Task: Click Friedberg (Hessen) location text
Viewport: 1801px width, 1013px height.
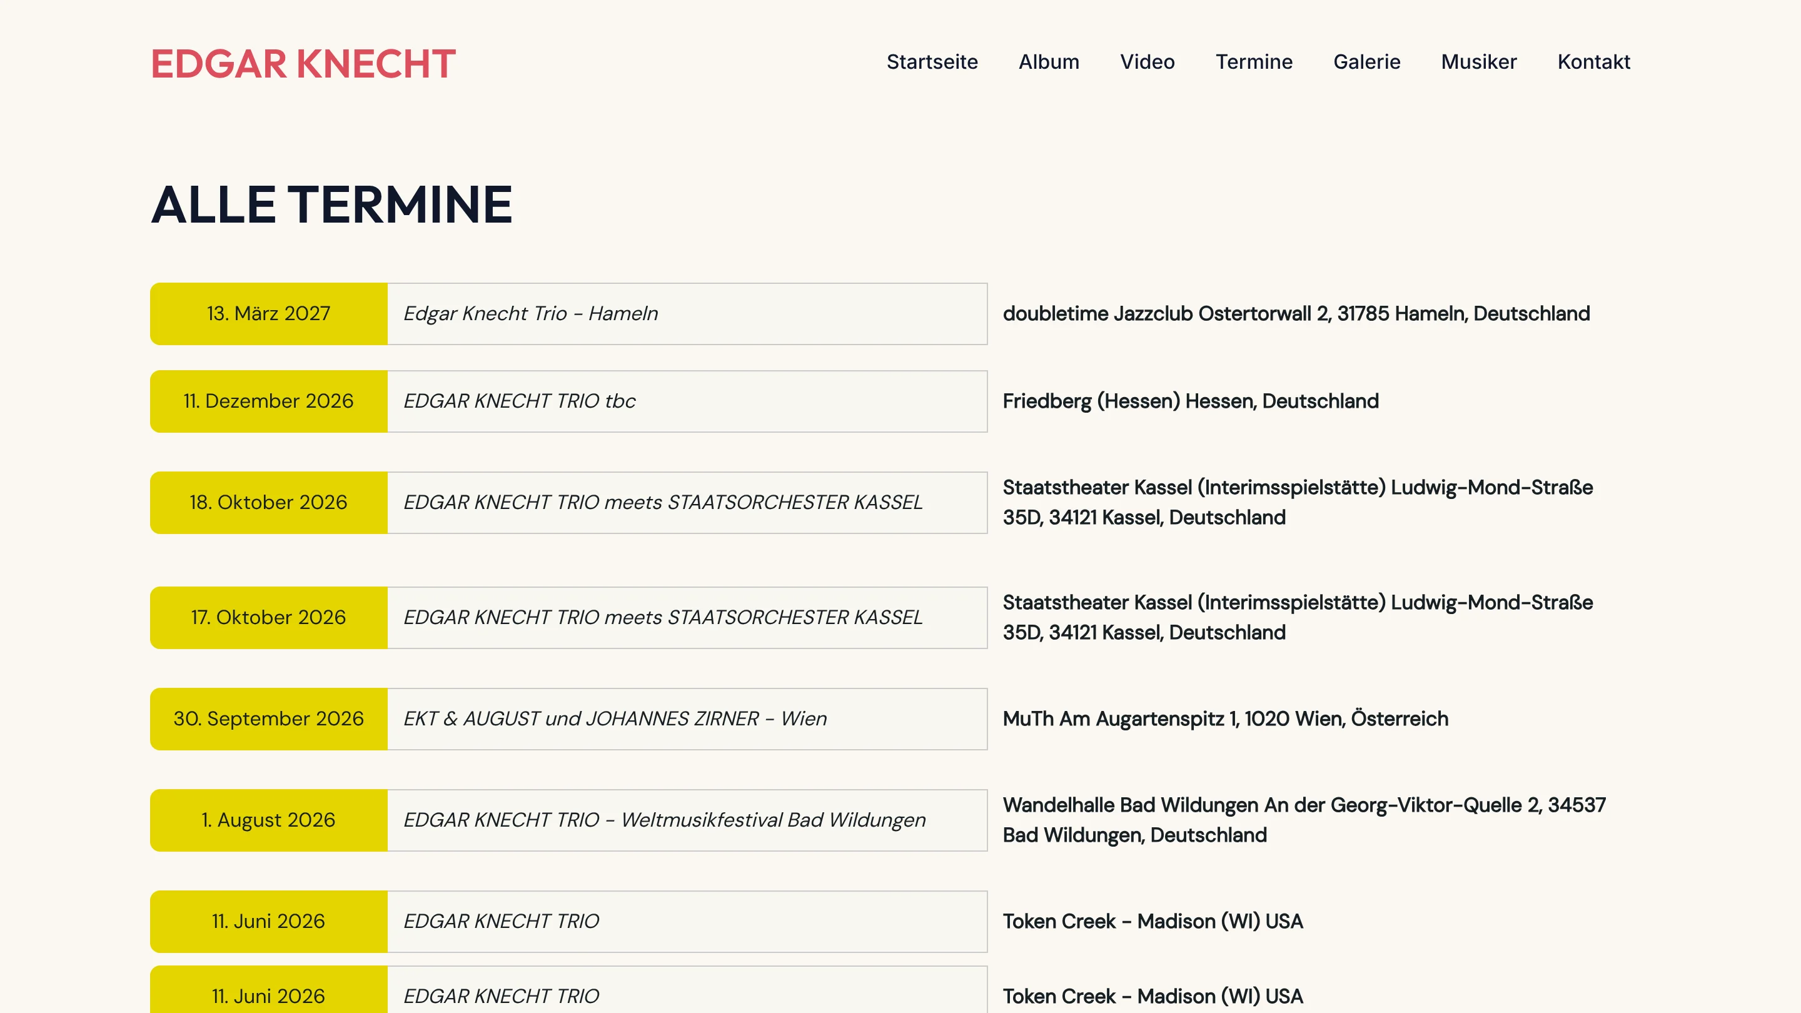Action: click(x=1191, y=401)
